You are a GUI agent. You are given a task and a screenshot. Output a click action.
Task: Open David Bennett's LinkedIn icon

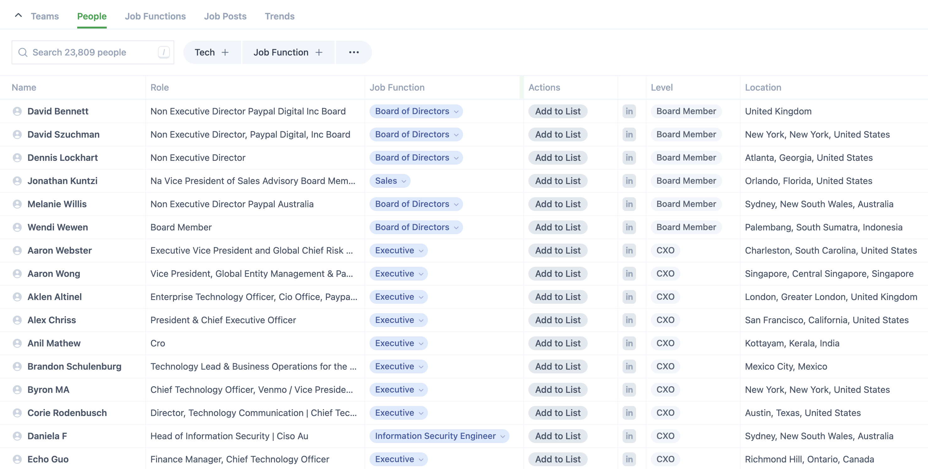click(x=629, y=111)
